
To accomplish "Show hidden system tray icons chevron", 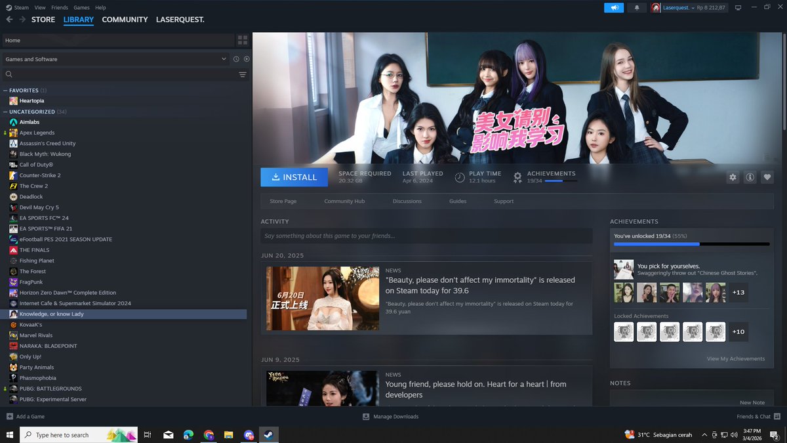I will [704, 434].
